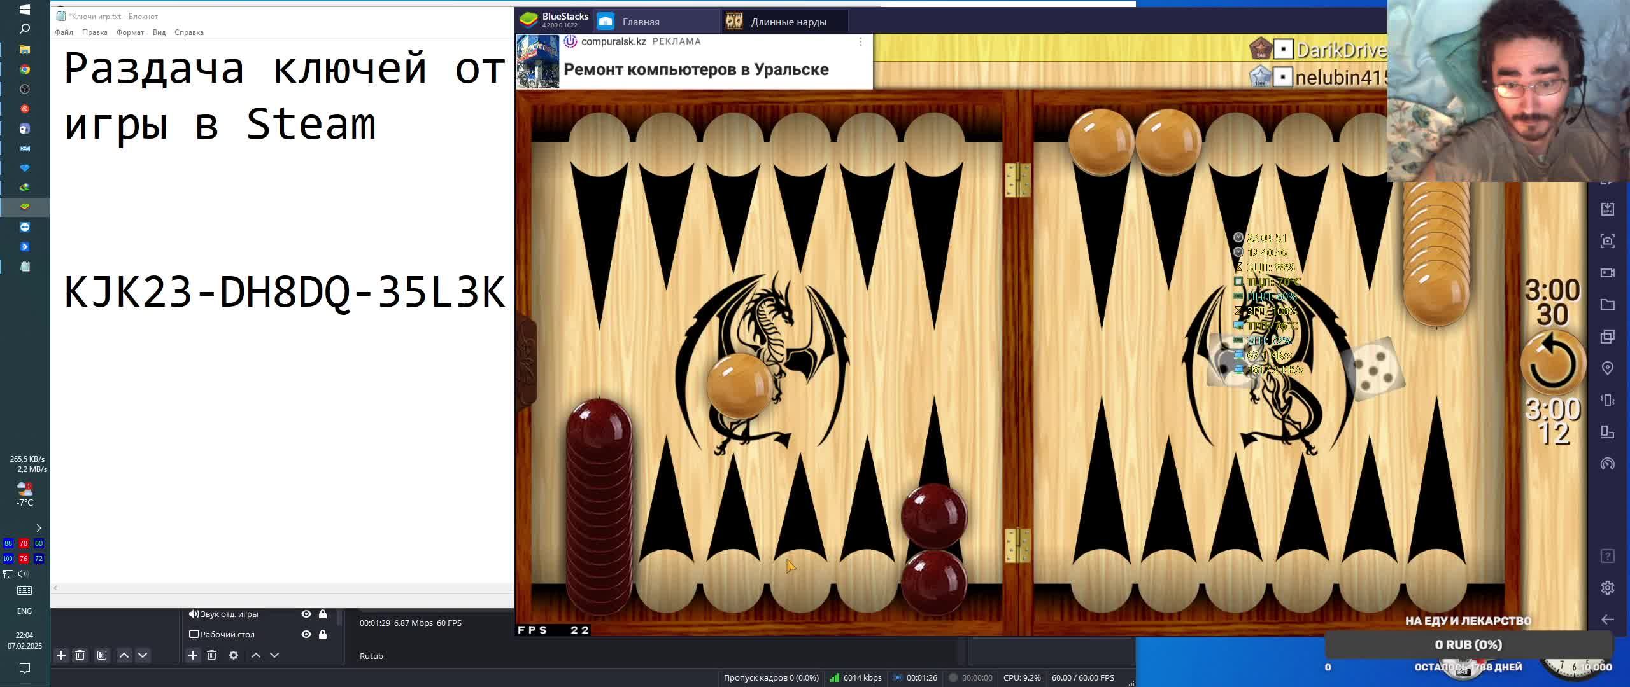Shake the device using sidebar icon

(x=1607, y=400)
